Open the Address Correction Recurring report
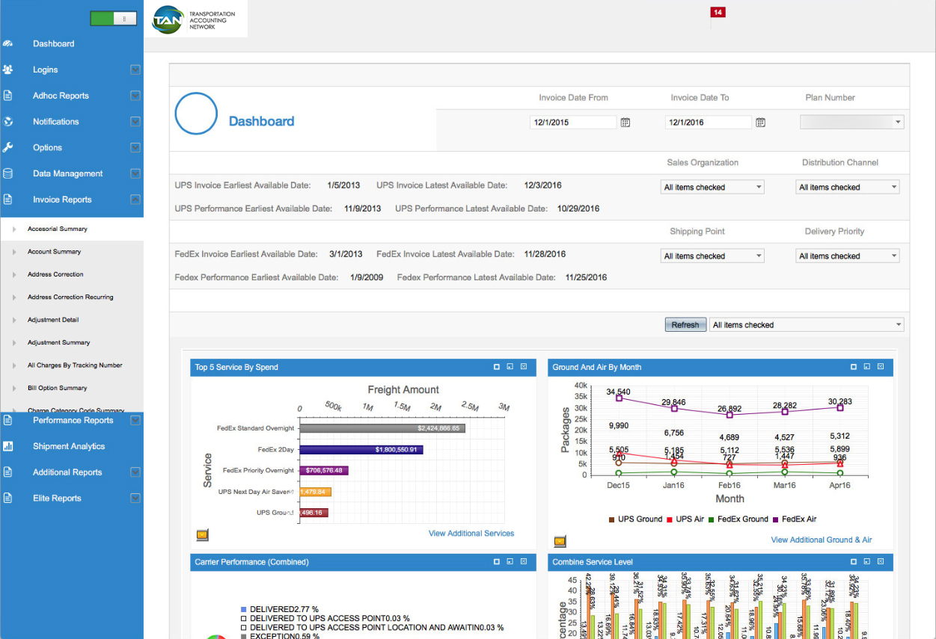This screenshot has width=936, height=639. coord(70,297)
